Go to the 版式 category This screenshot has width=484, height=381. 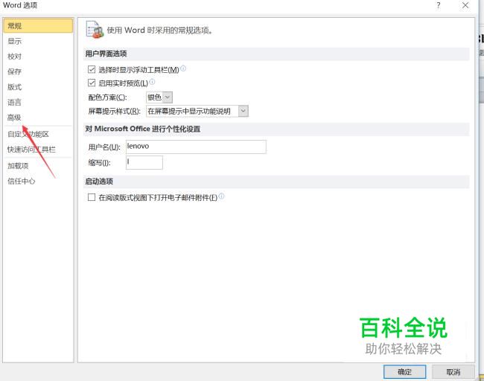point(14,87)
